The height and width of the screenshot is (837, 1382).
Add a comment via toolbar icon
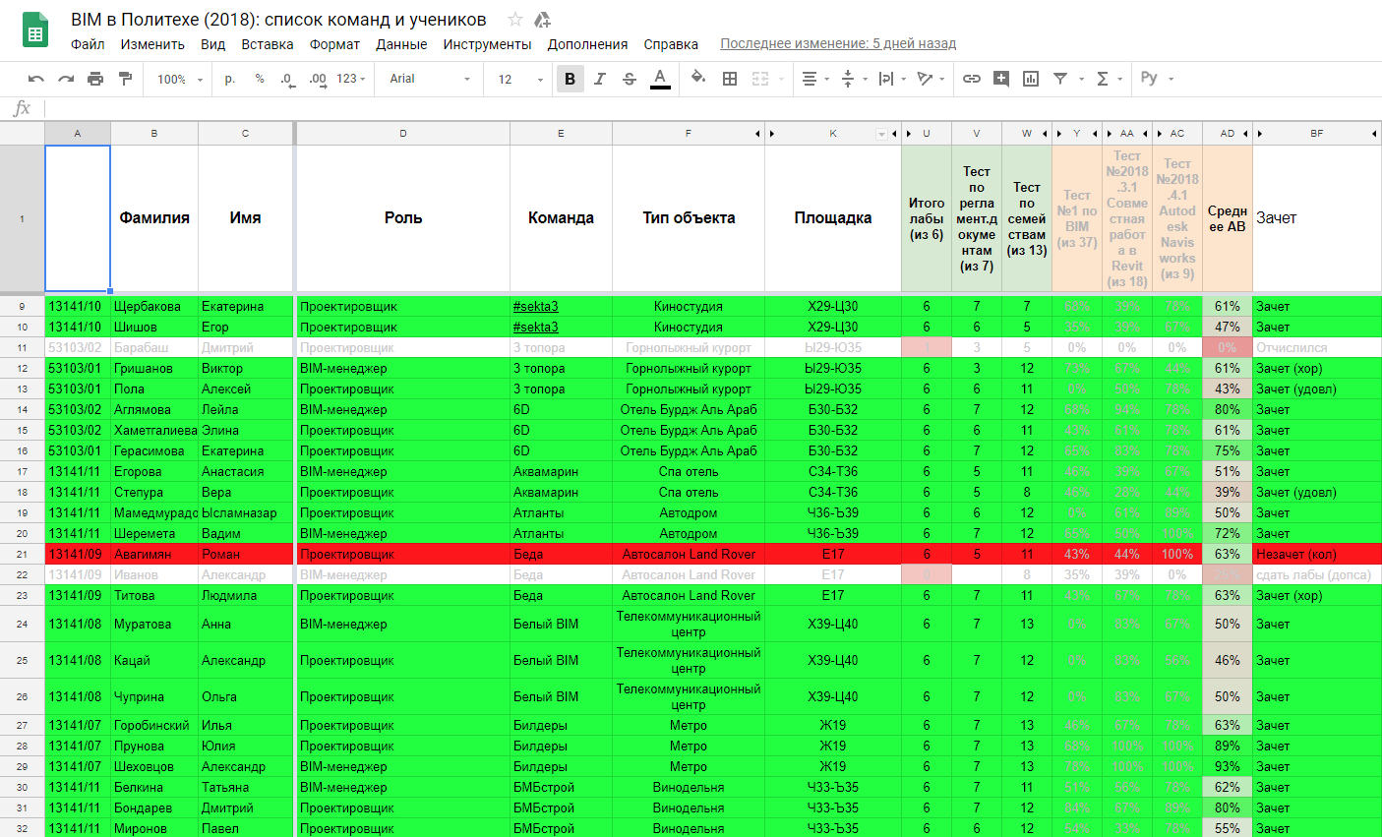(x=1001, y=79)
